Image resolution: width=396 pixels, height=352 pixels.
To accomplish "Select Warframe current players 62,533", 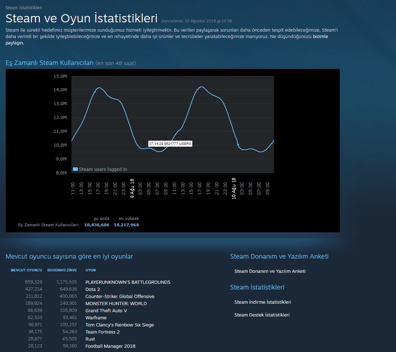I will (35, 318).
